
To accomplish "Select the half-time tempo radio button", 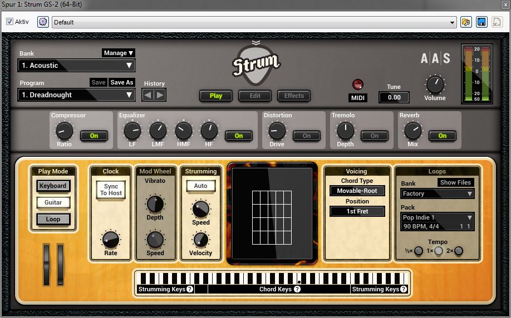I will coord(419,251).
